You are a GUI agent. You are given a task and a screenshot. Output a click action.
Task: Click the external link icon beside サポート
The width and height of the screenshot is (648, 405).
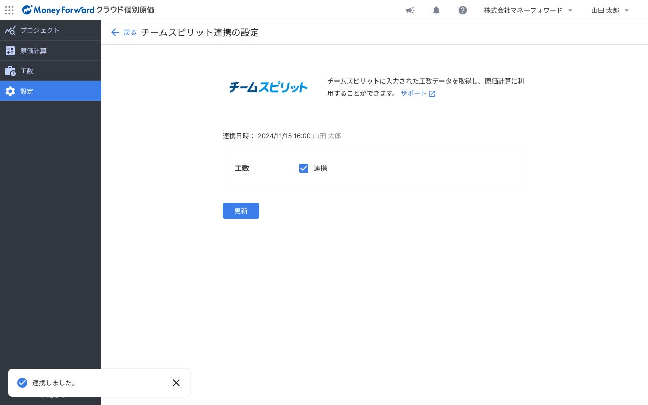tap(432, 94)
